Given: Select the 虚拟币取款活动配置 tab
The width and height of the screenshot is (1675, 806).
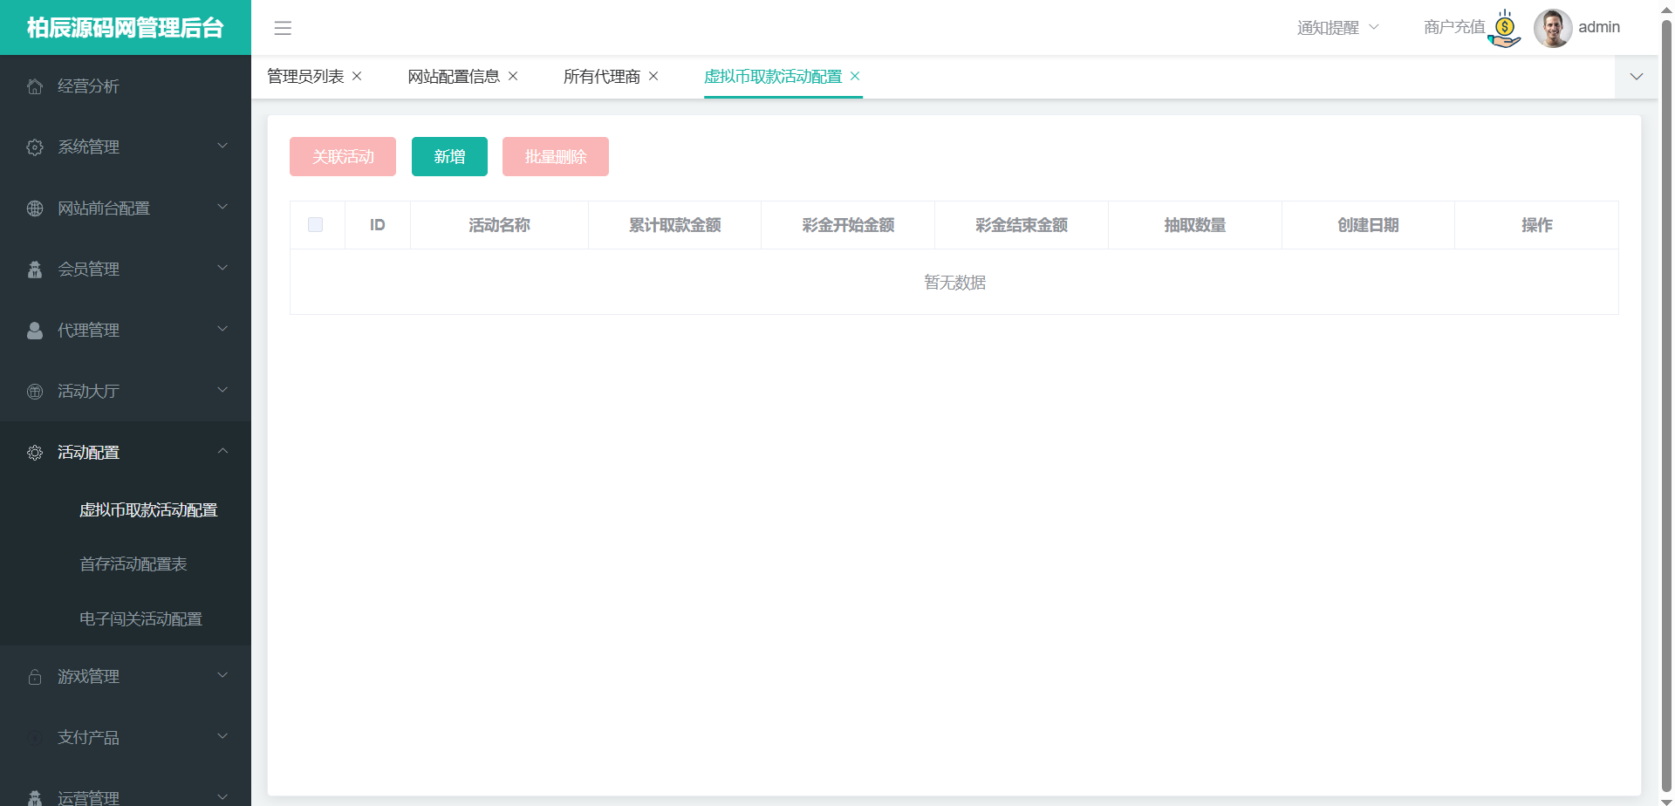Looking at the screenshot, I should pos(773,77).
